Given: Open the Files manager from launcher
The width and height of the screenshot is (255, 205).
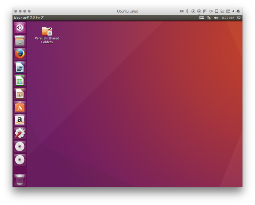Looking at the screenshot, I should pyautogui.click(x=20, y=41).
